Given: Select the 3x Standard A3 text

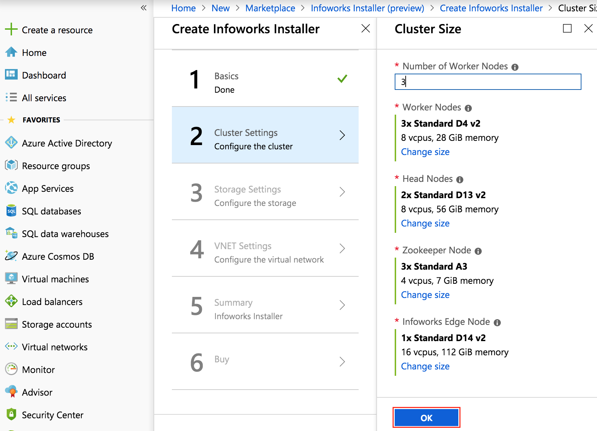Looking at the screenshot, I should pyautogui.click(x=434, y=266).
